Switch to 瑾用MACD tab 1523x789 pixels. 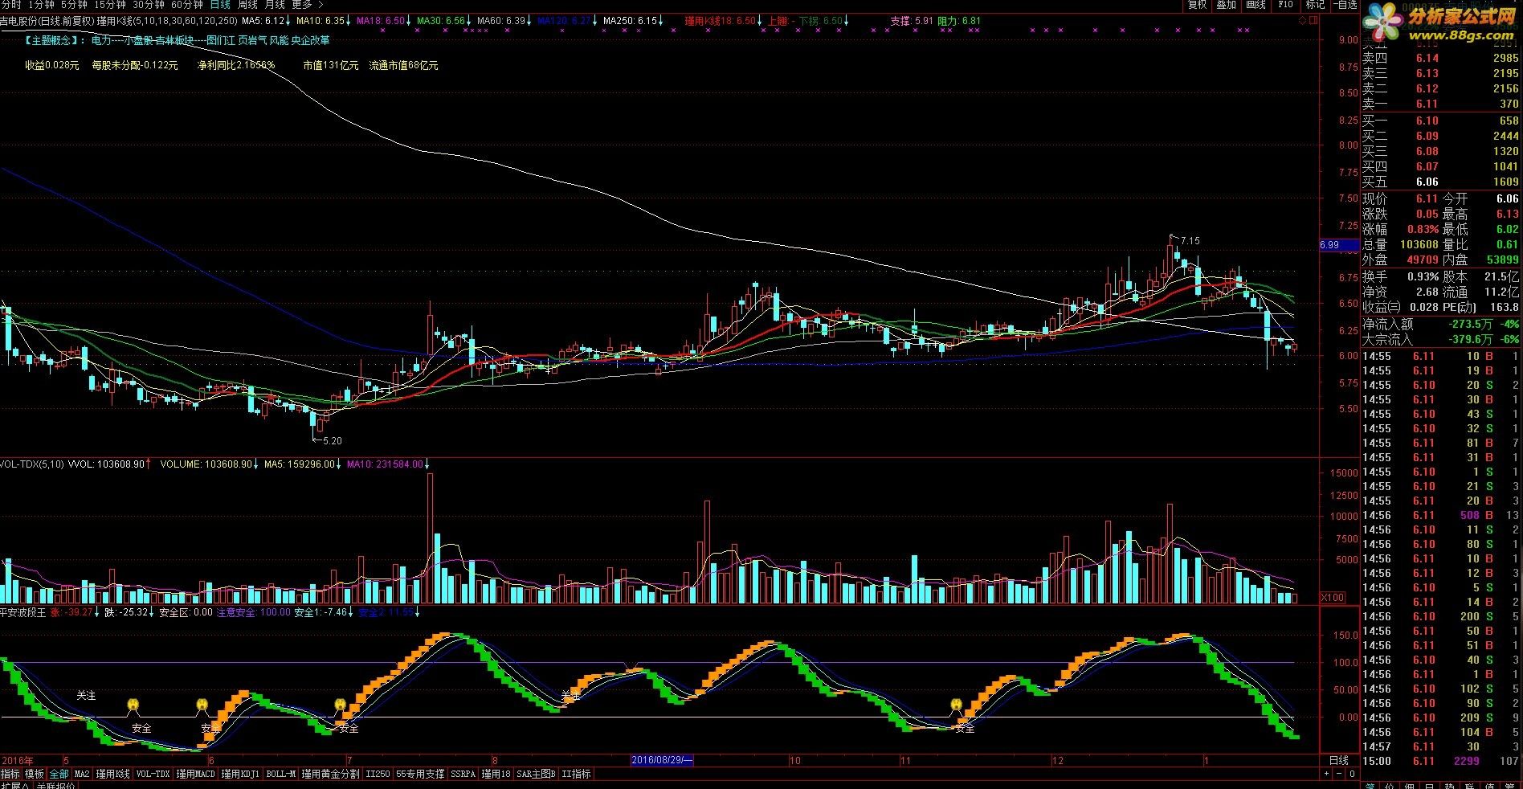[x=196, y=774]
